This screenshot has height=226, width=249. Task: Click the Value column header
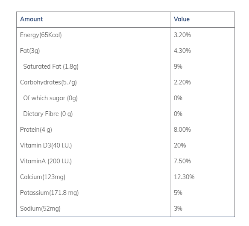[x=182, y=19]
